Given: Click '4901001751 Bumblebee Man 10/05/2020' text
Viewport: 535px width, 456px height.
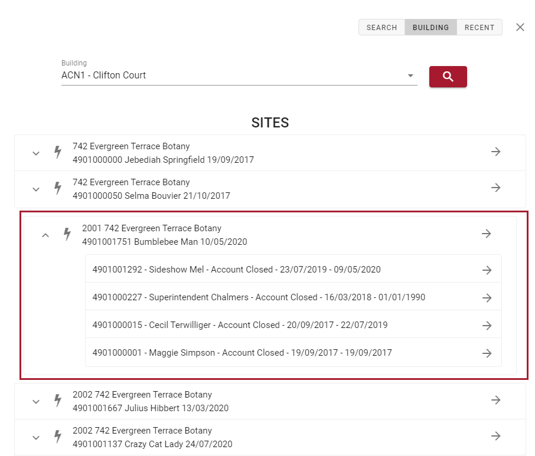Looking at the screenshot, I should (165, 242).
